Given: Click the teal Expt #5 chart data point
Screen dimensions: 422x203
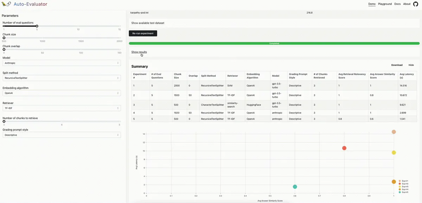Looking at the screenshot, I should tap(295, 187).
